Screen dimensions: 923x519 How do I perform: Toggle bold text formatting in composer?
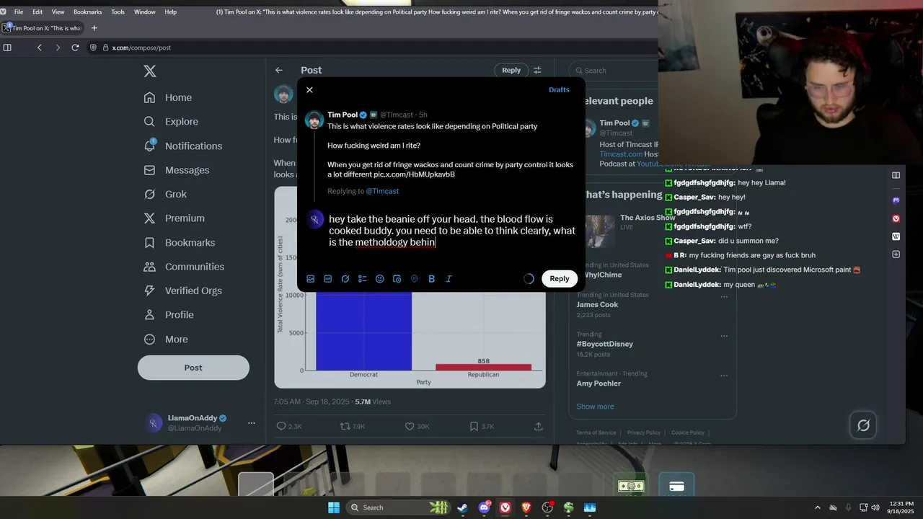(x=432, y=279)
